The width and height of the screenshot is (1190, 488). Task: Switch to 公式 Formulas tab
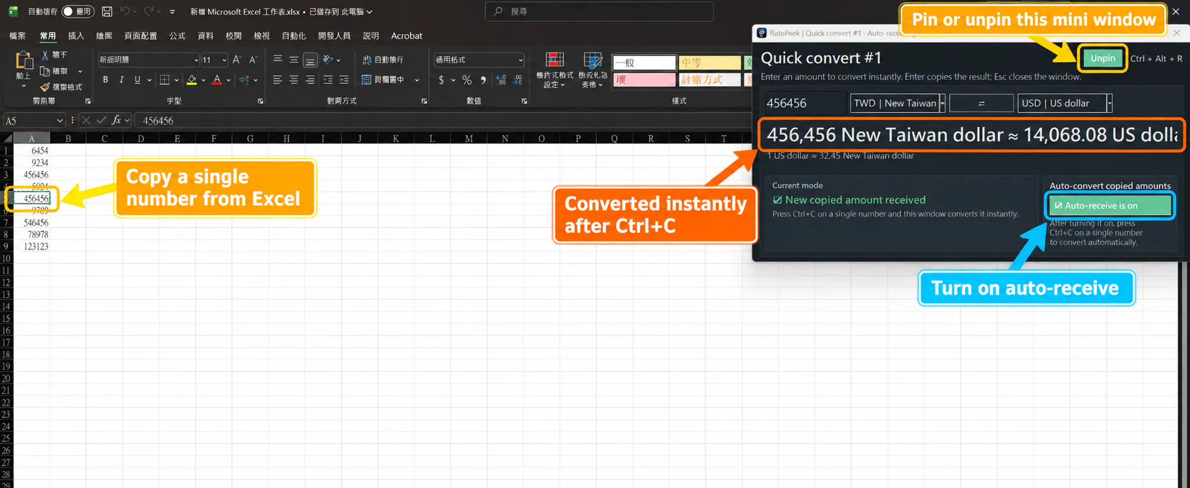(177, 36)
